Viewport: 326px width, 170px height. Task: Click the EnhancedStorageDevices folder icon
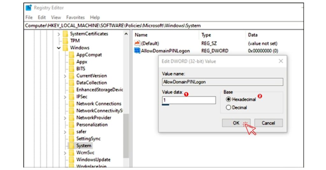72,90
